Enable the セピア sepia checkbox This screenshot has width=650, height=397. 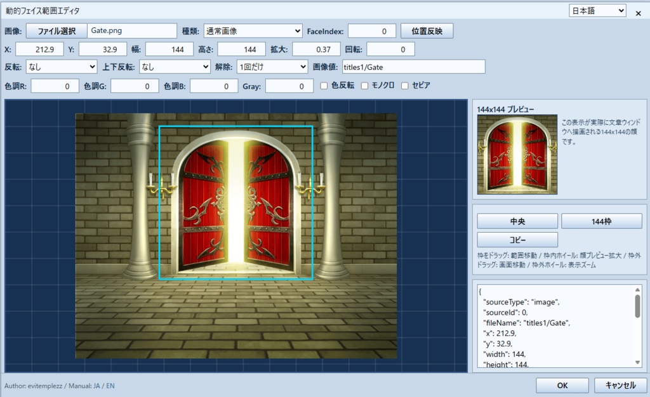coord(405,86)
